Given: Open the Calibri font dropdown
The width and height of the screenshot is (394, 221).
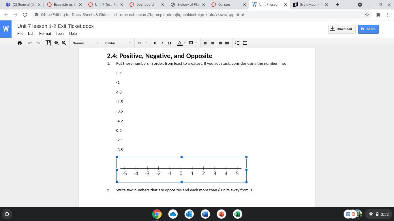Looking at the screenshot, I should coord(118,43).
